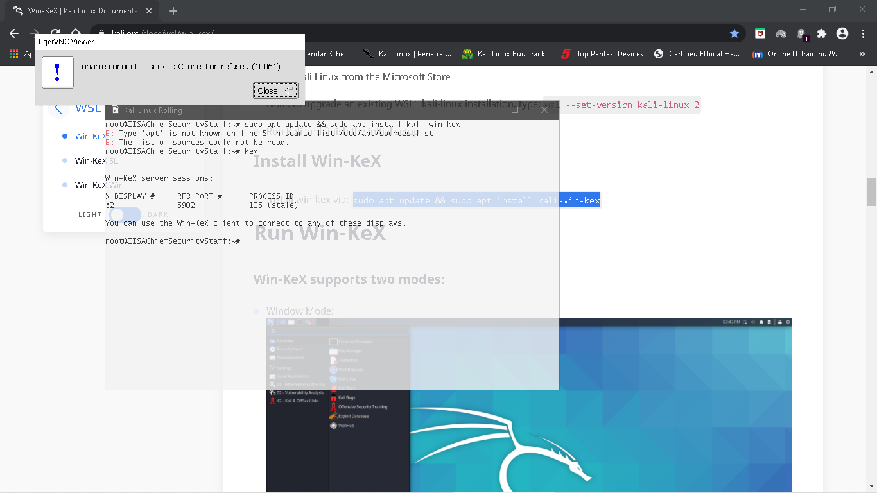Click the browser vertical scrollbar thumb

pyautogui.click(x=871, y=191)
